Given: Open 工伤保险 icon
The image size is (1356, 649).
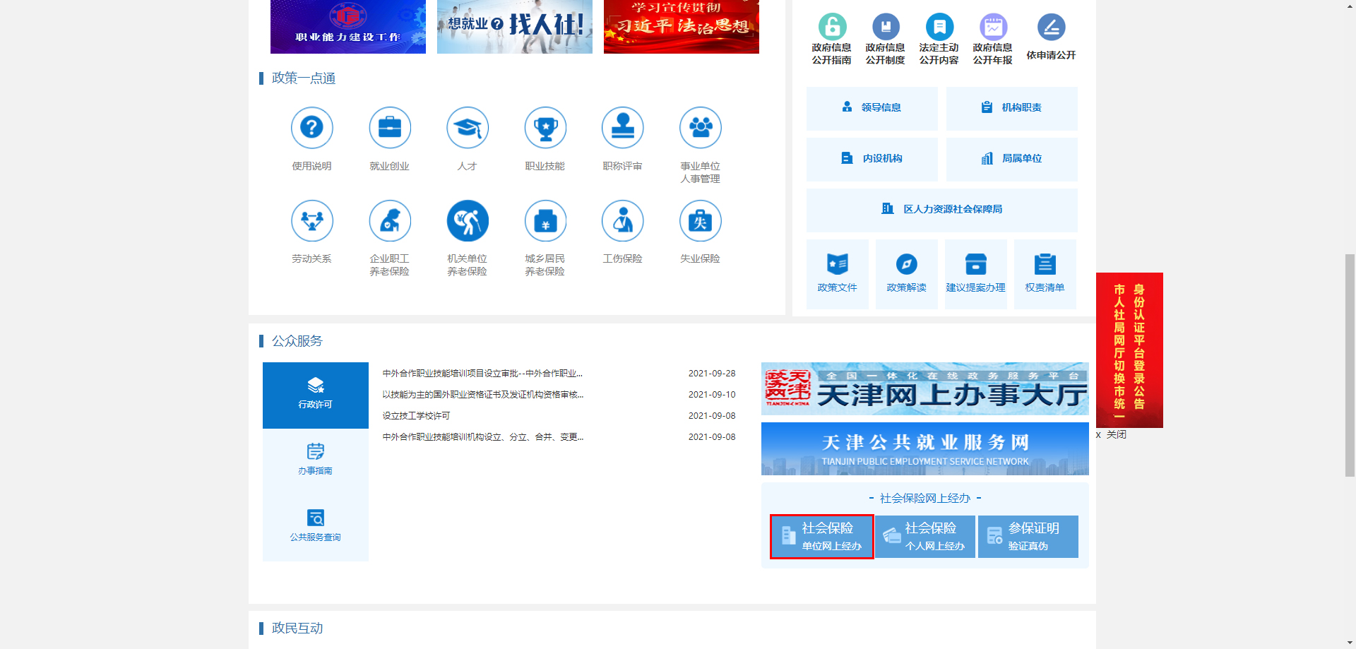Looking at the screenshot, I should [x=623, y=220].
